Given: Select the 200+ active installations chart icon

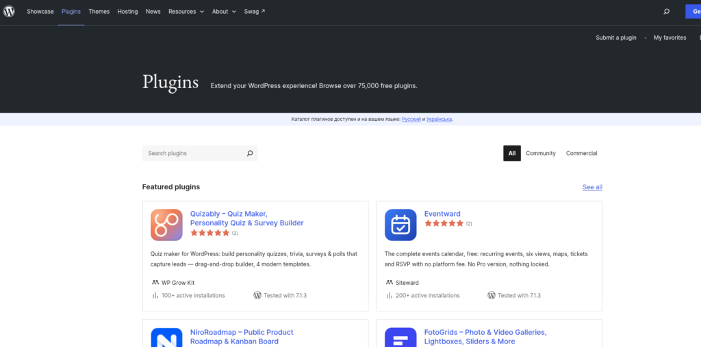Looking at the screenshot, I should pyautogui.click(x=390, y=295).
